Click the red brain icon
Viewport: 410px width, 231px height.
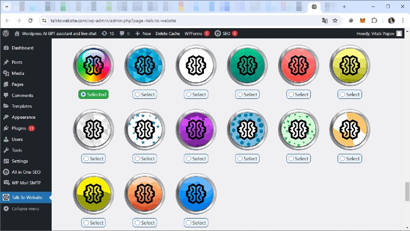coord(298,66)
